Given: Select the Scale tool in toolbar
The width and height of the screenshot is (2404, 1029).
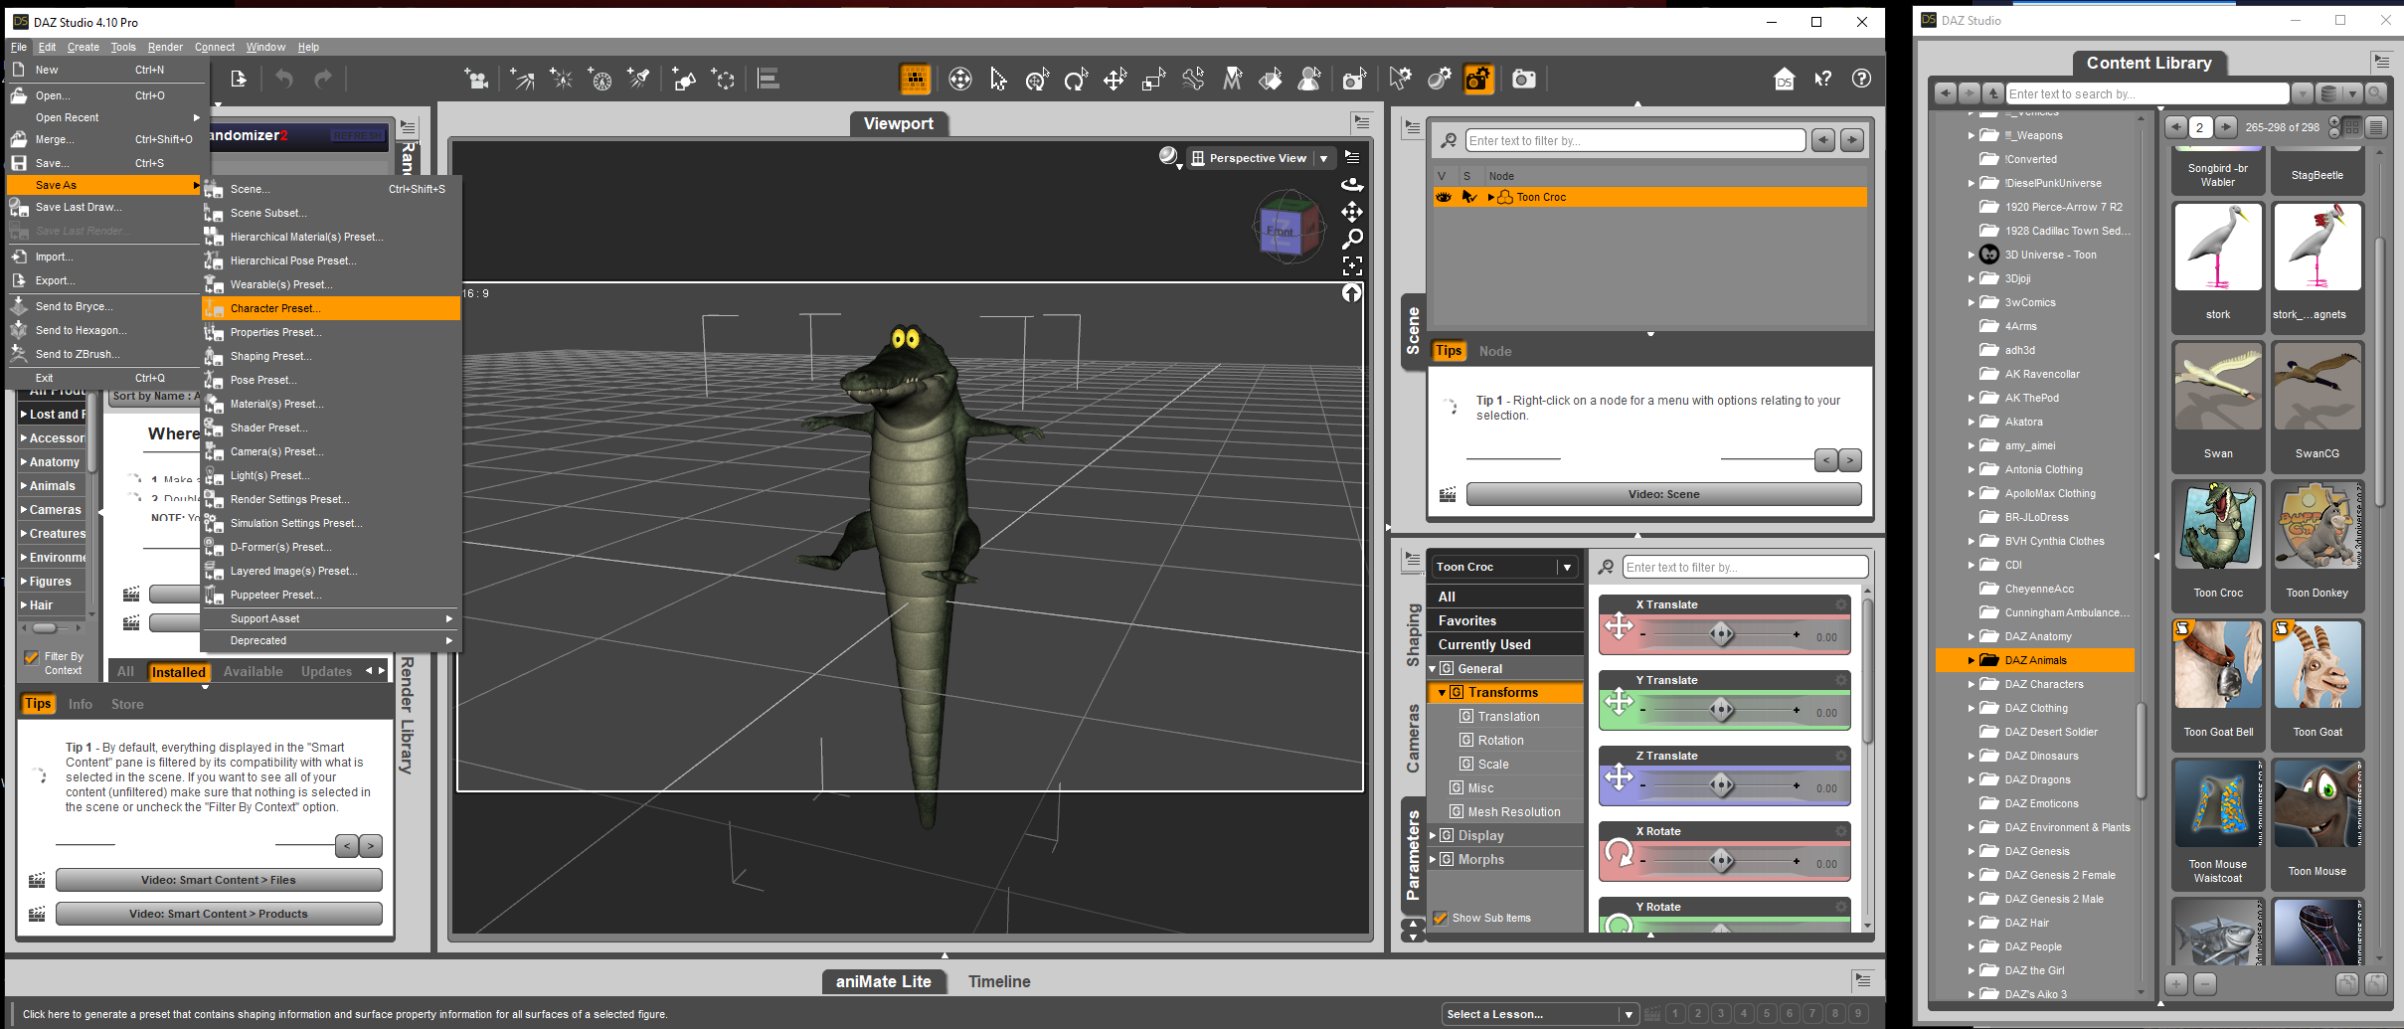Looking at the screenshot, I should tap(1153, 80).
